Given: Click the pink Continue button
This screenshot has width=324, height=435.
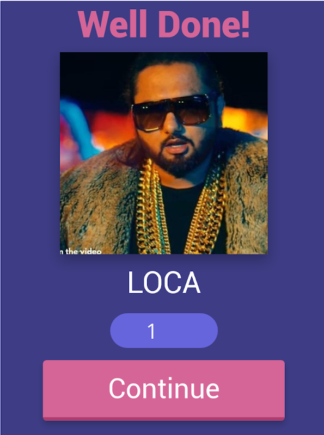Looking at the screenshot, I should 164,390.
